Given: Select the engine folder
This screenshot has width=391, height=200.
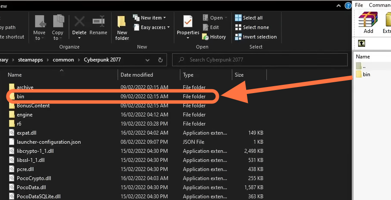Looking at the screenshot, I should coord(24,115).
